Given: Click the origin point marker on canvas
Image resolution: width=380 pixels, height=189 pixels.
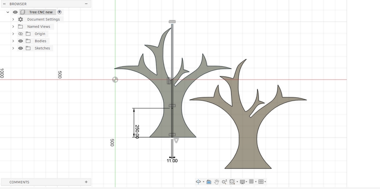Looking at the screenshot, I should (115, 80).
